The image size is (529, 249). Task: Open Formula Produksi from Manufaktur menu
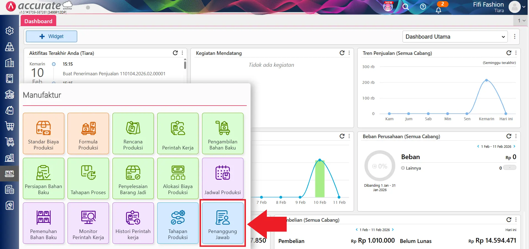pos(88,133)
